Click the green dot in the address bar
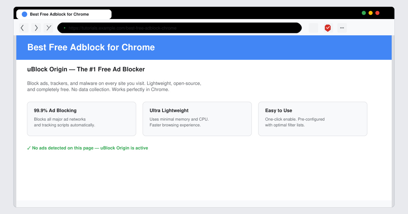Image resolution: width=408 pixels, height=214 pixels. pyautogui.click(x=64, y=28)
